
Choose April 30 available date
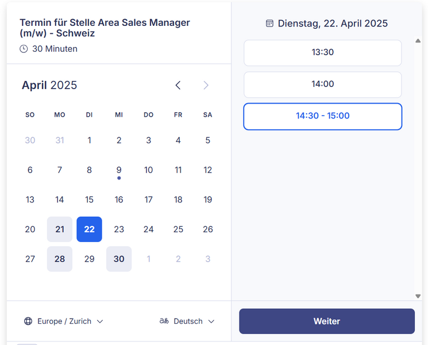119,259
